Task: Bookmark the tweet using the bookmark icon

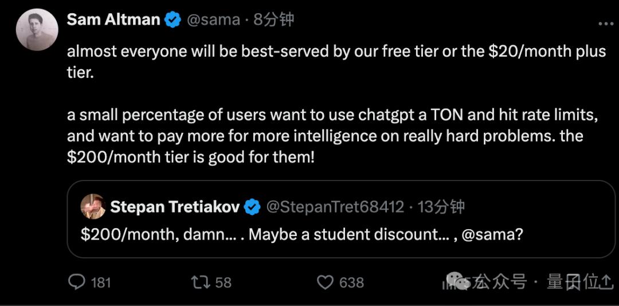Action: click(x=573, y=282)
